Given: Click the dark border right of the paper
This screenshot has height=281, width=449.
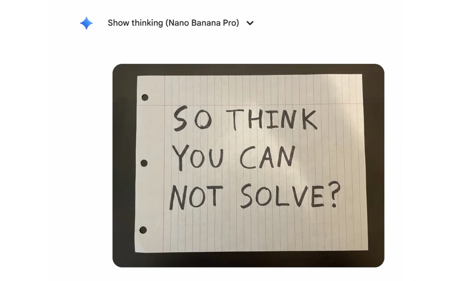Looking at the screenshot, I should 375,165.
